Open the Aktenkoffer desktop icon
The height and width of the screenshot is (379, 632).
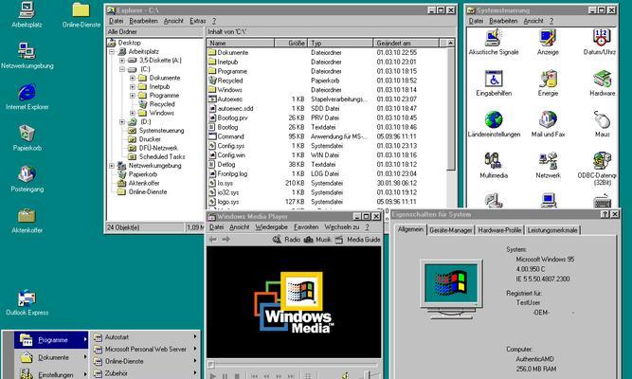[27, 220]
